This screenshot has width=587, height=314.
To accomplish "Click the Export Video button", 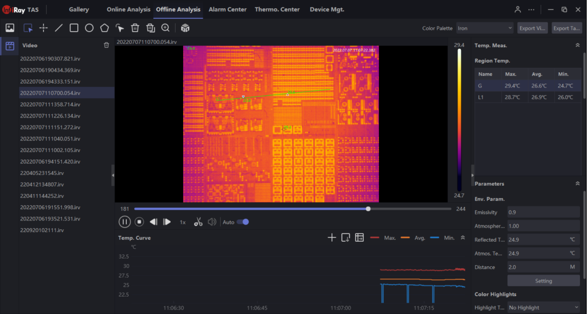I will click(532, 28).
